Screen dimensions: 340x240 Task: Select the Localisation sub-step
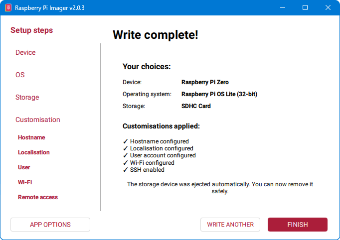coord(34,152)
